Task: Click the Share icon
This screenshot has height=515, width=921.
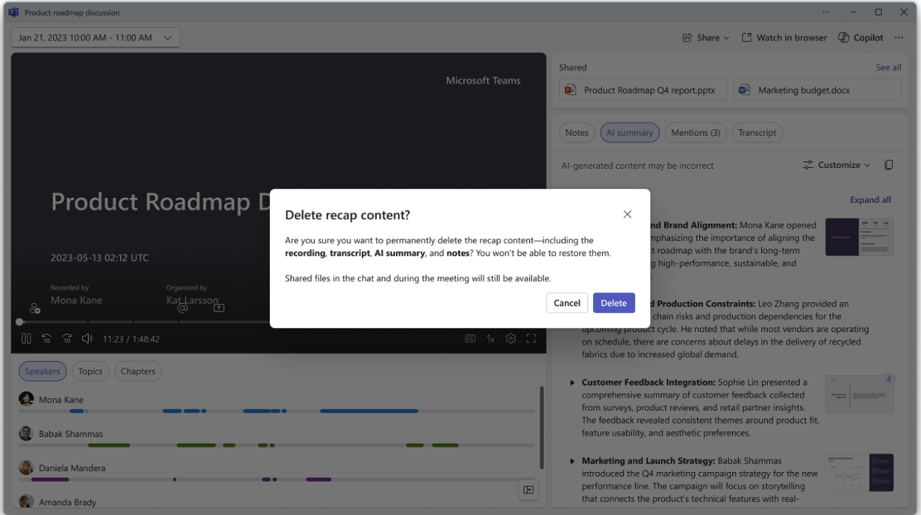Action: pos(687,37)
